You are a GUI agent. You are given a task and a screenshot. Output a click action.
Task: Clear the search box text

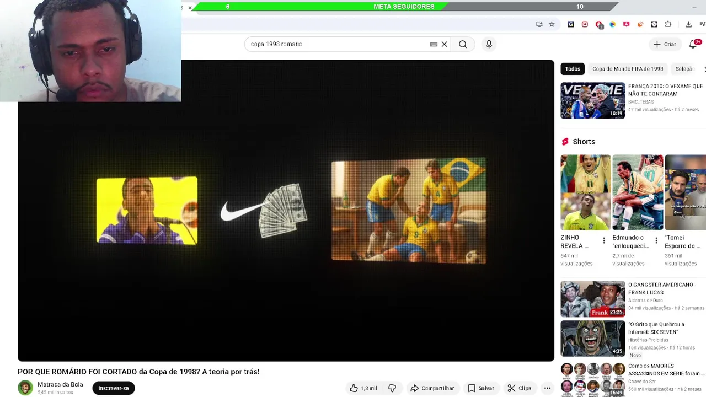tap(444, 44)
